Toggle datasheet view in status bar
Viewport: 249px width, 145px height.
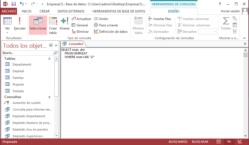pyautogui.click(x=219, y=142)
